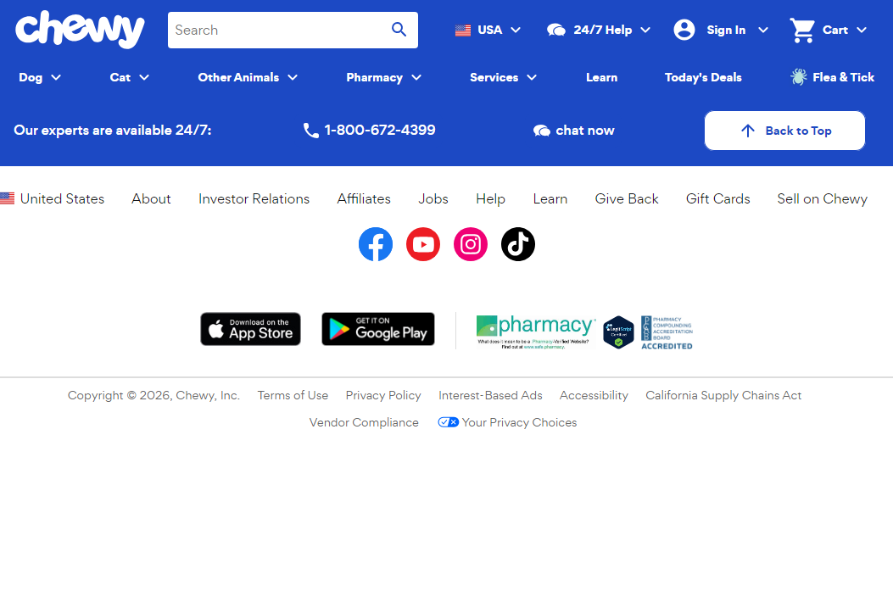This screenshot has width=893, height=602.
Task: Click the USA flag icon in header
Action: (x=463, y=31)
